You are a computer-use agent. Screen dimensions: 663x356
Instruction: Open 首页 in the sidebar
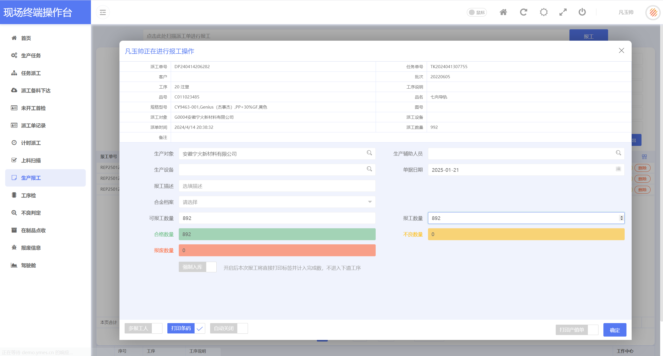click(x=45, y=38)
